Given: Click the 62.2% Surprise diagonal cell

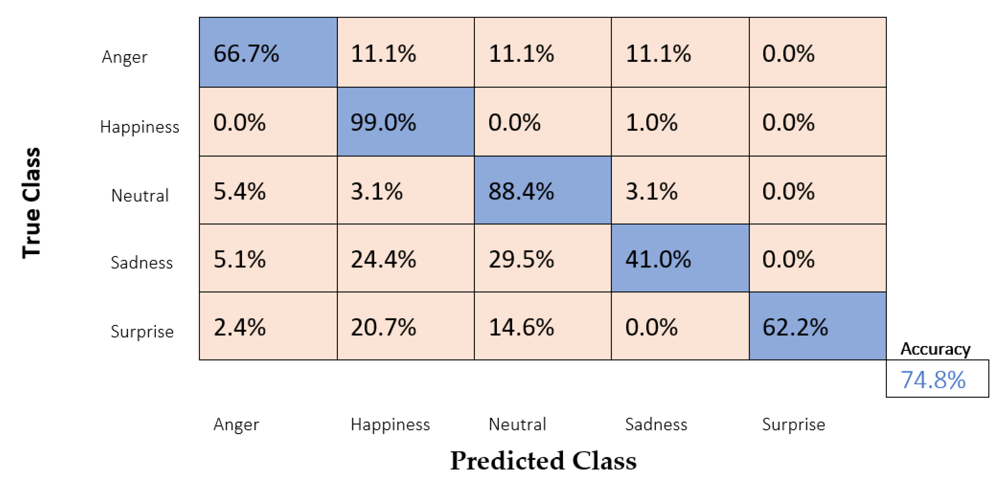Looking at the screenshot, I should coord(817,326).
